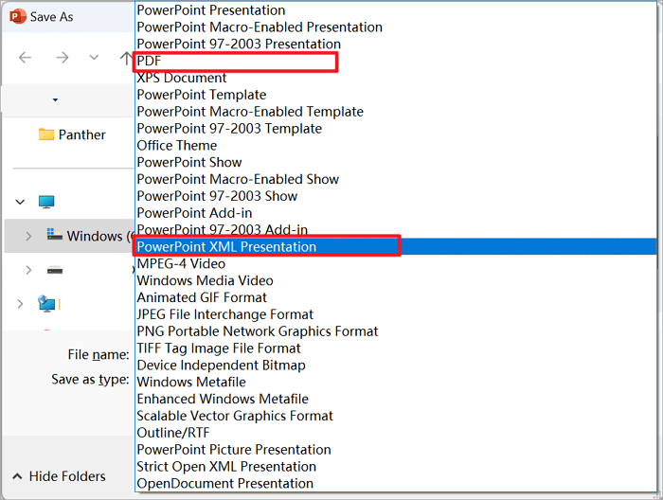The height and width of the screenshot is (500, 663).
Task: Select Windows Metafile format
Action: pyautogui.click(x=396, y=382)
